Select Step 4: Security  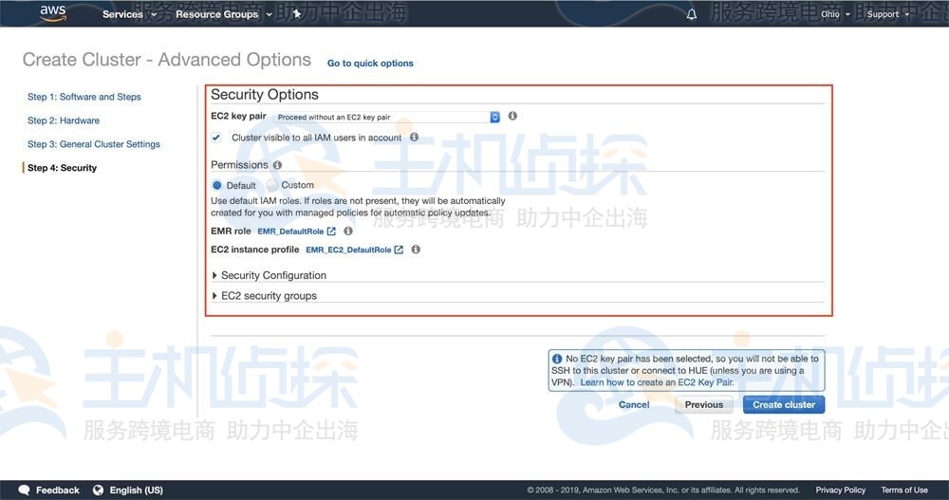[x=62, y=168]
